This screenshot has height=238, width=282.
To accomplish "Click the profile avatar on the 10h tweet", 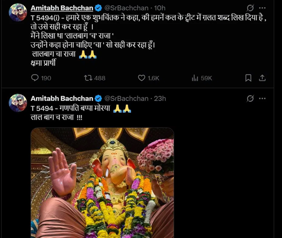I will click(x=18, y=13).
